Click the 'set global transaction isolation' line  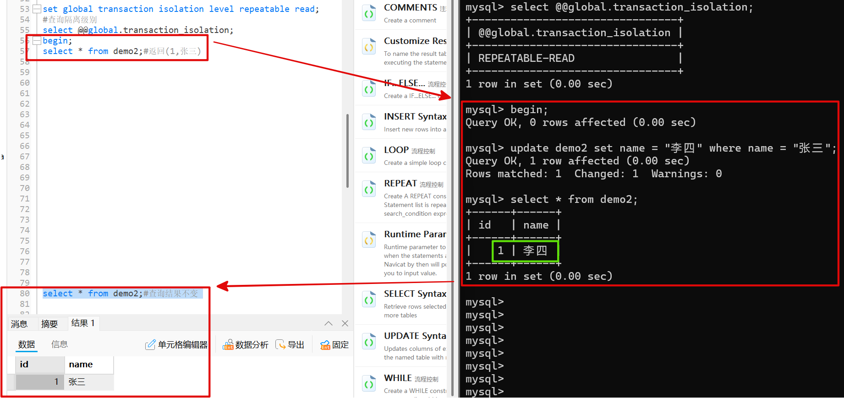coord(181,9)
